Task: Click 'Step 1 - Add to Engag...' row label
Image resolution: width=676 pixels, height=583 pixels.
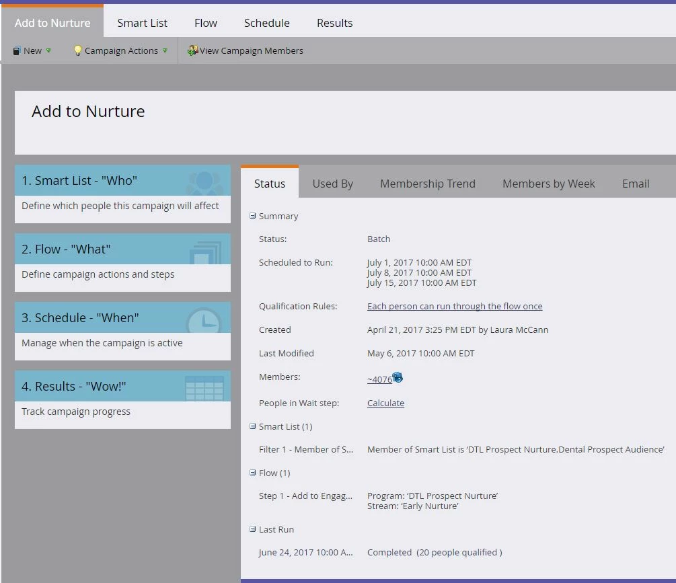Action: point(305,496)
